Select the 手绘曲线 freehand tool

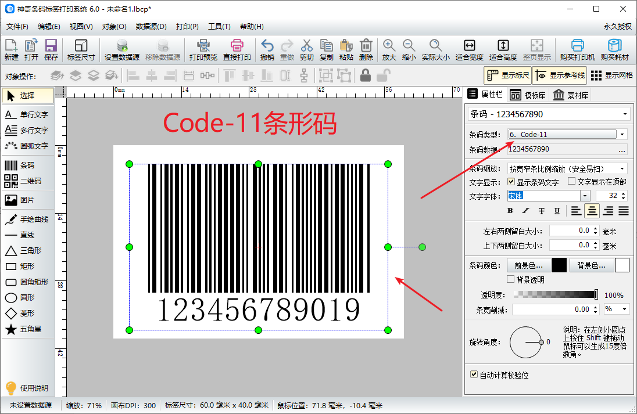click(x=28, y=219)
